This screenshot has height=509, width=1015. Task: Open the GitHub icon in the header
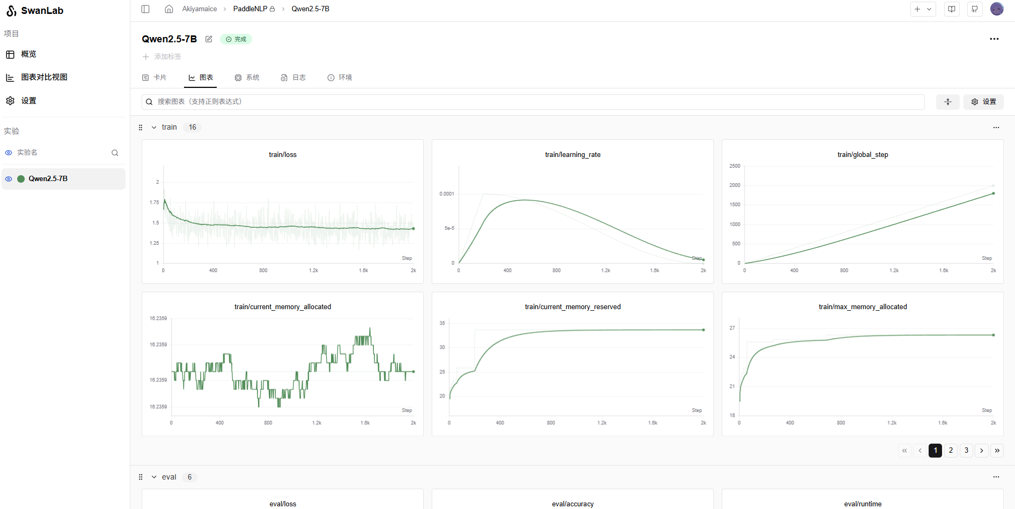pyautogui.click(x=975, y=9)
